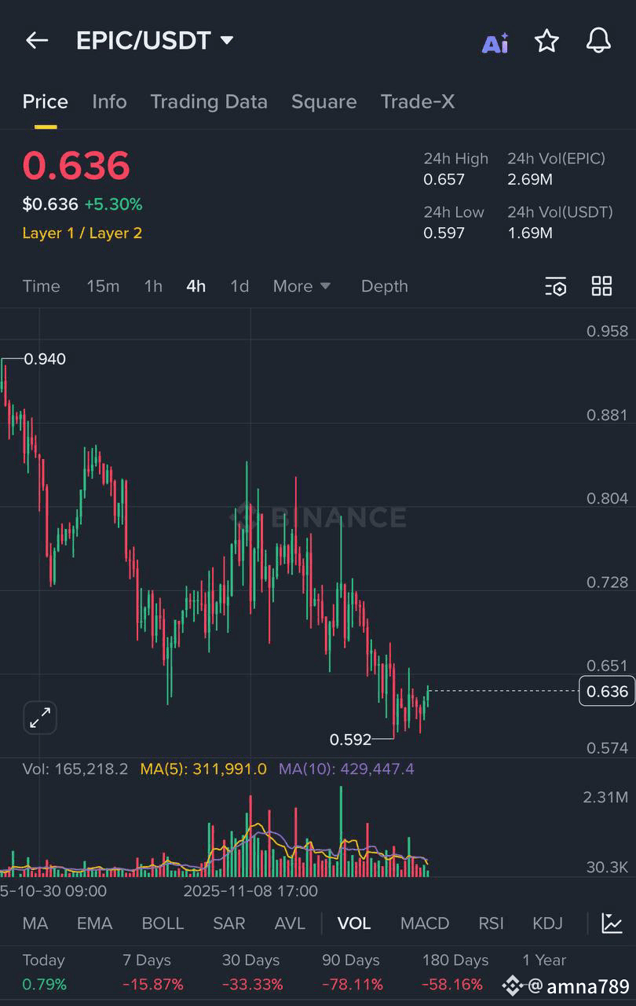Tap the +5.30% change value
Image resolution: width=636 pixels, height=1006 pixels.
114,204
